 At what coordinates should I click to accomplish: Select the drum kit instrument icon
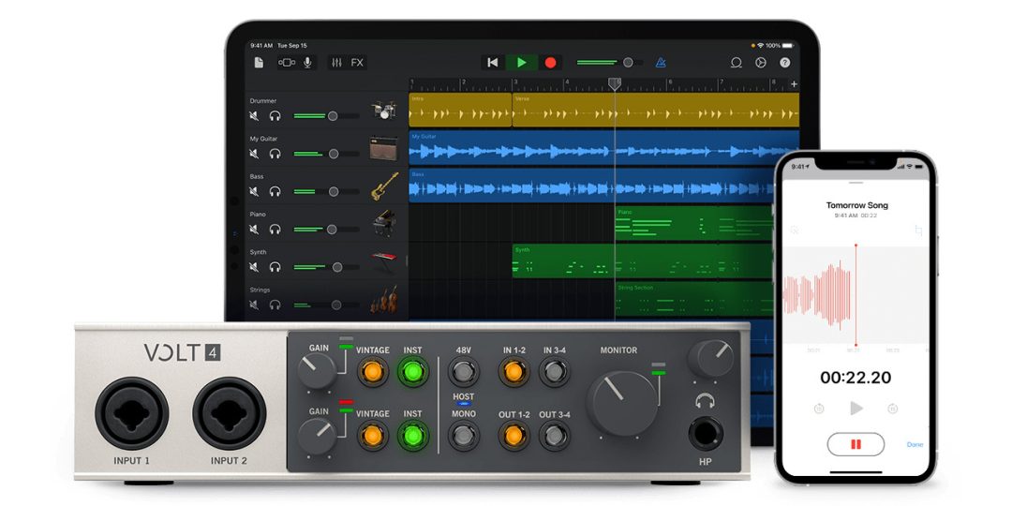tap(383, 111)
